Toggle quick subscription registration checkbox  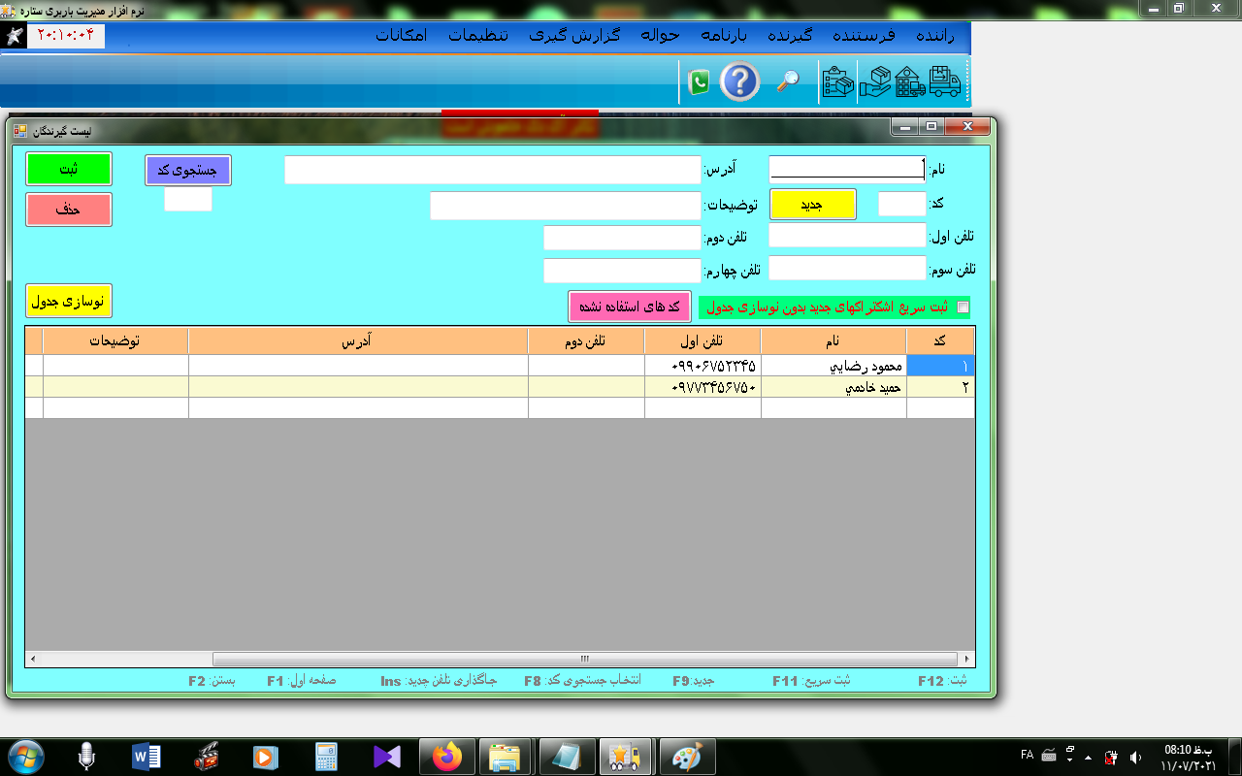pos(963,307)
